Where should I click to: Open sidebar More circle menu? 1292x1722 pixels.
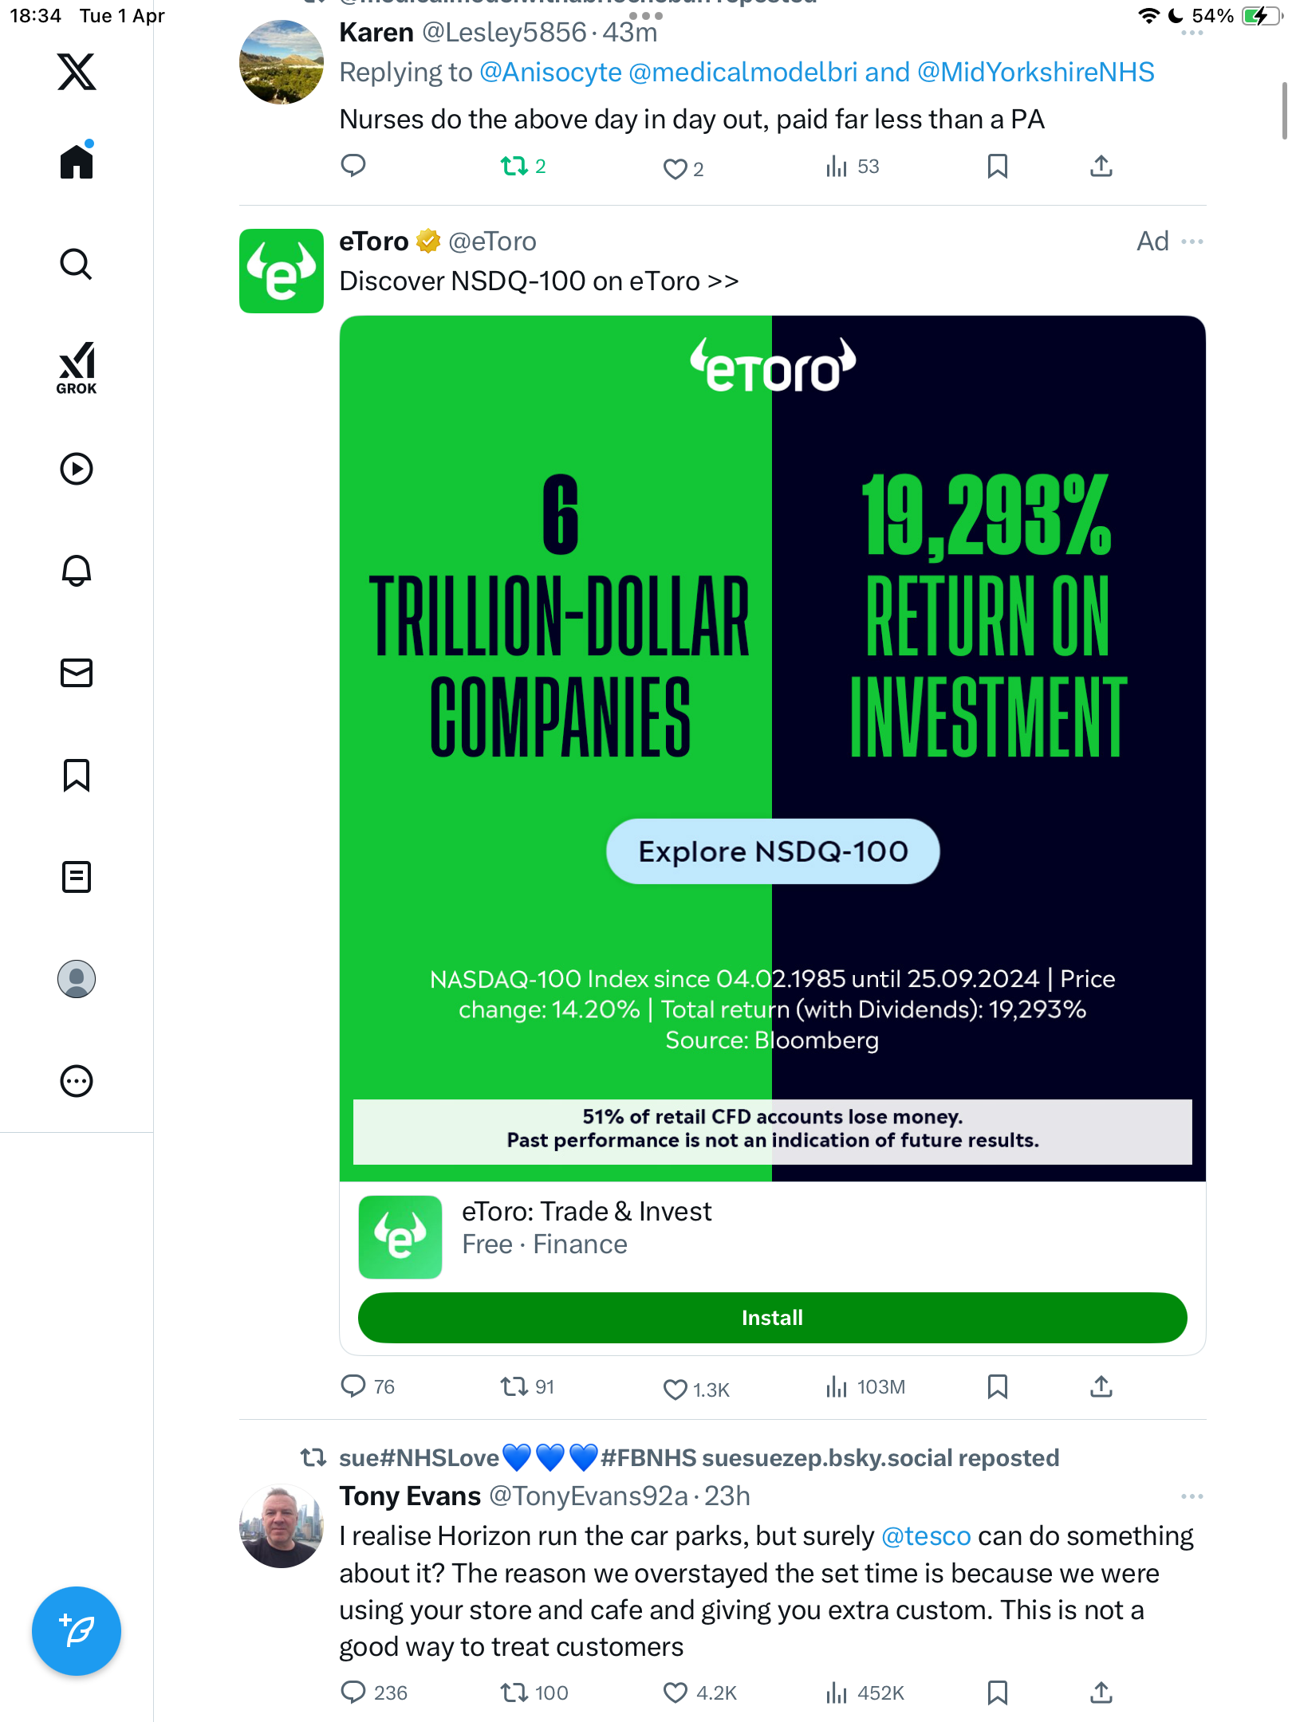(x=77, y=1081)
